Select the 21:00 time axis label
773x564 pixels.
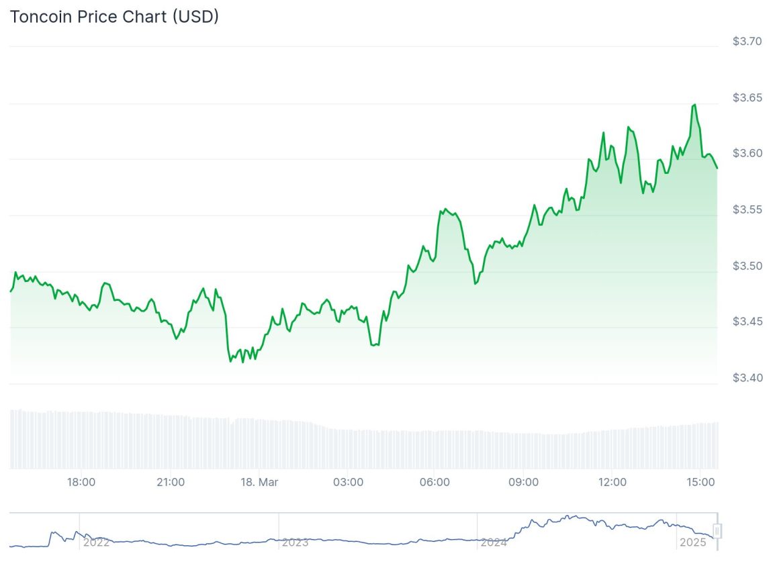tap(171, 482)
